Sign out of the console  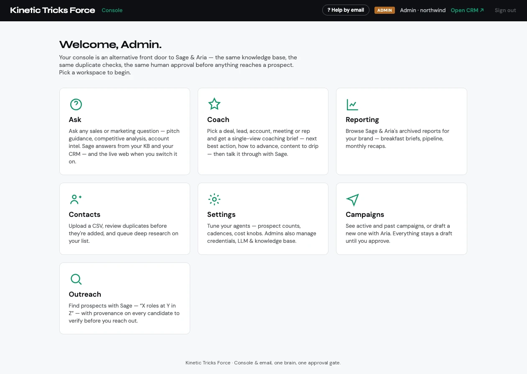pos(505,10)
